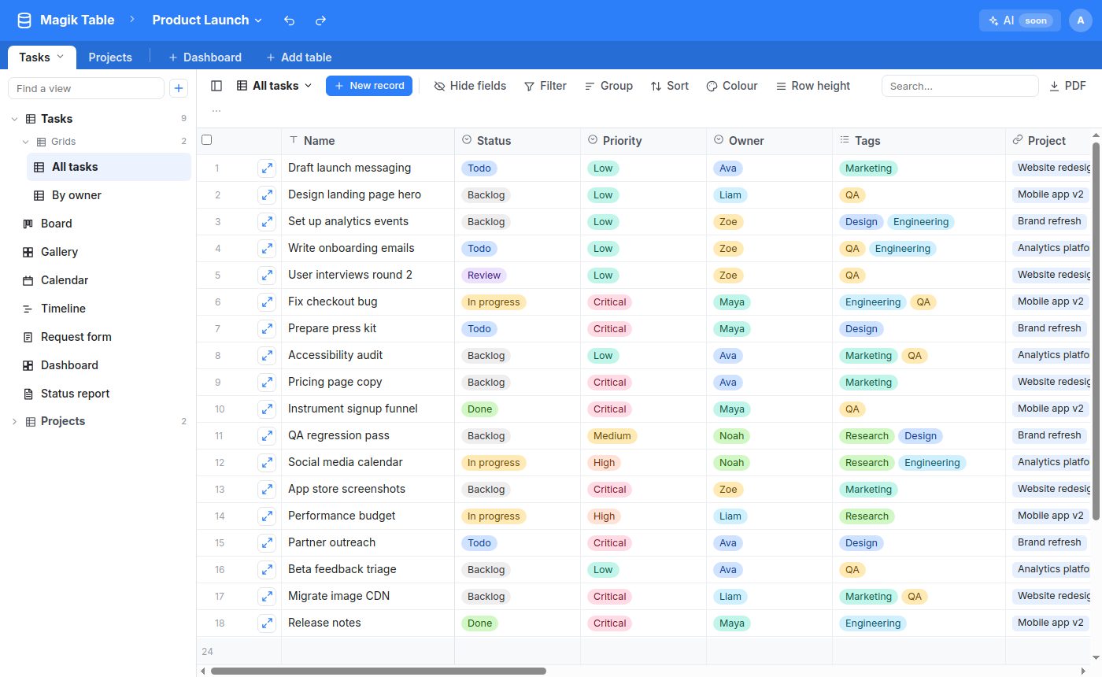Open the Filter options
1102x677 pixels.
coord(545,86)
